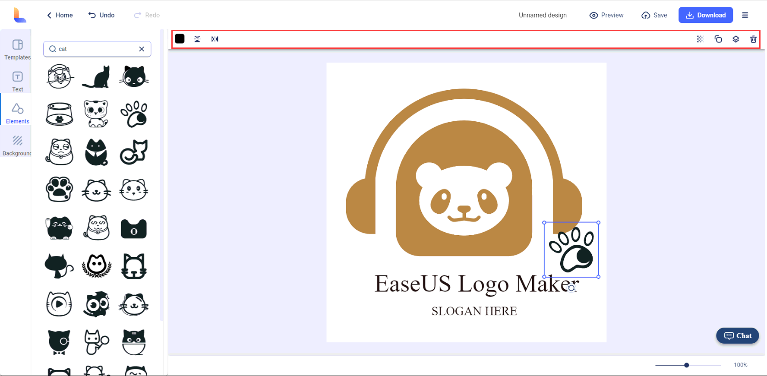Preview the logo design
The width and height of the screenshot is (767, 376).
pyautogui.click(x=606, y=15)
